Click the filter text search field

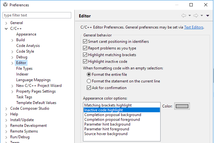37,15
